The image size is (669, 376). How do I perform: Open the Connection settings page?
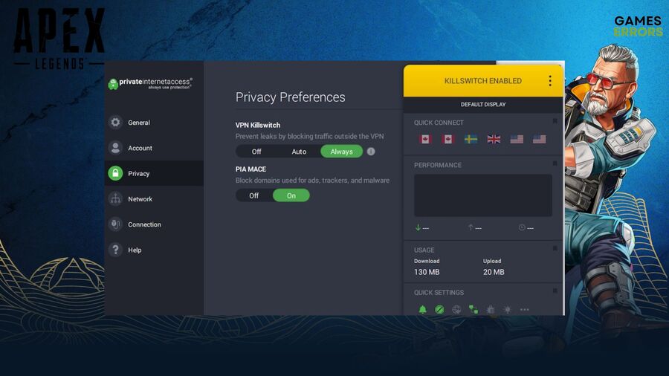tap(154, 224)
